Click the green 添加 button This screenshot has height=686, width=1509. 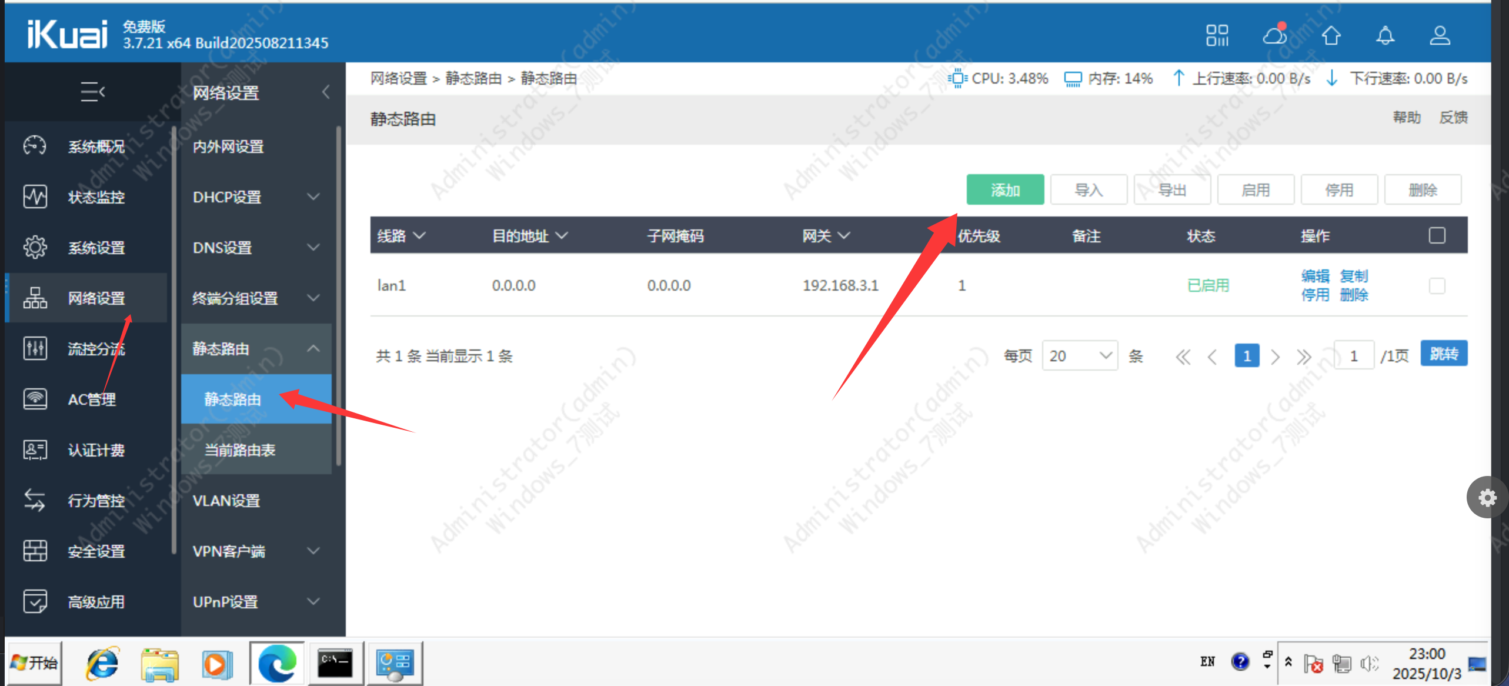(x=1005, y=190)
